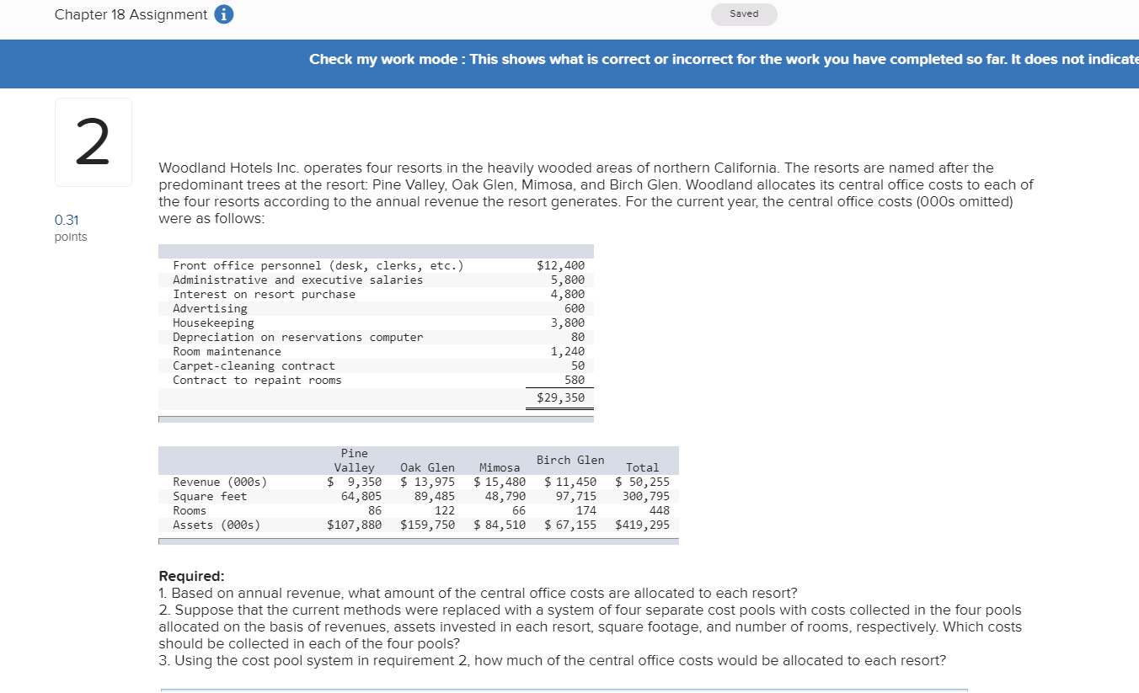Click the Mimosa column header

500,467
